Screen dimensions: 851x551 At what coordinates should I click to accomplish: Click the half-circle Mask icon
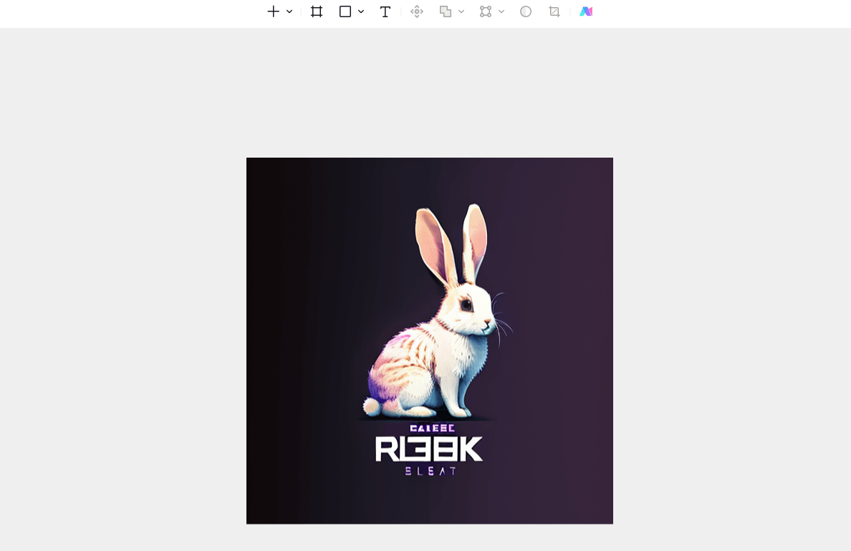[x=525, y=11]
